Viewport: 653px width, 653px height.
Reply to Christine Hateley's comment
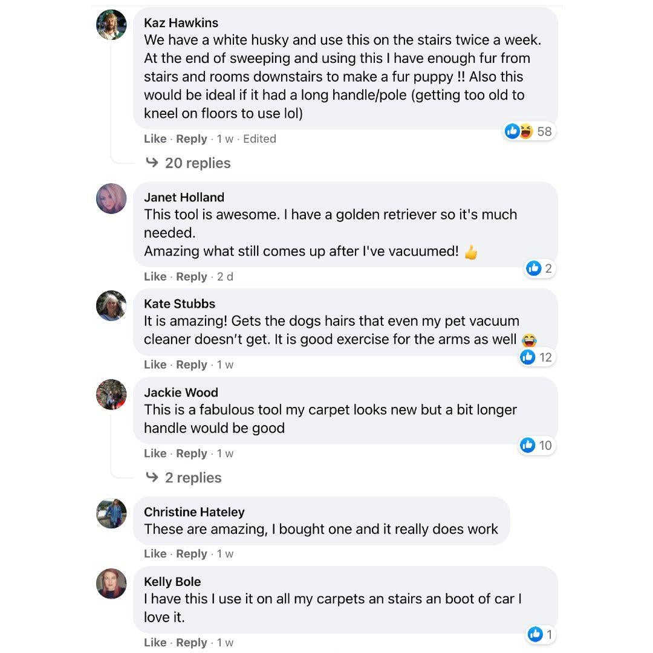click(192, 554)
